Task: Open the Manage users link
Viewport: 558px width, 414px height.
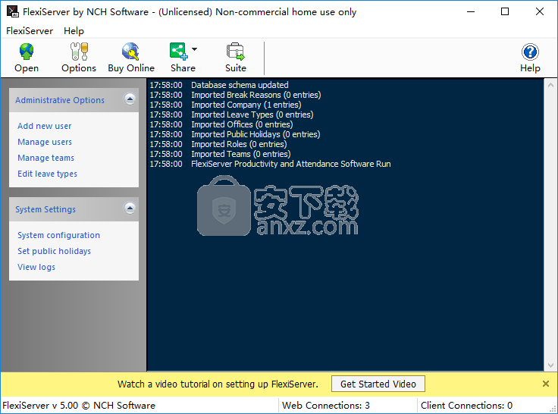Action: [x=45, y=142]
